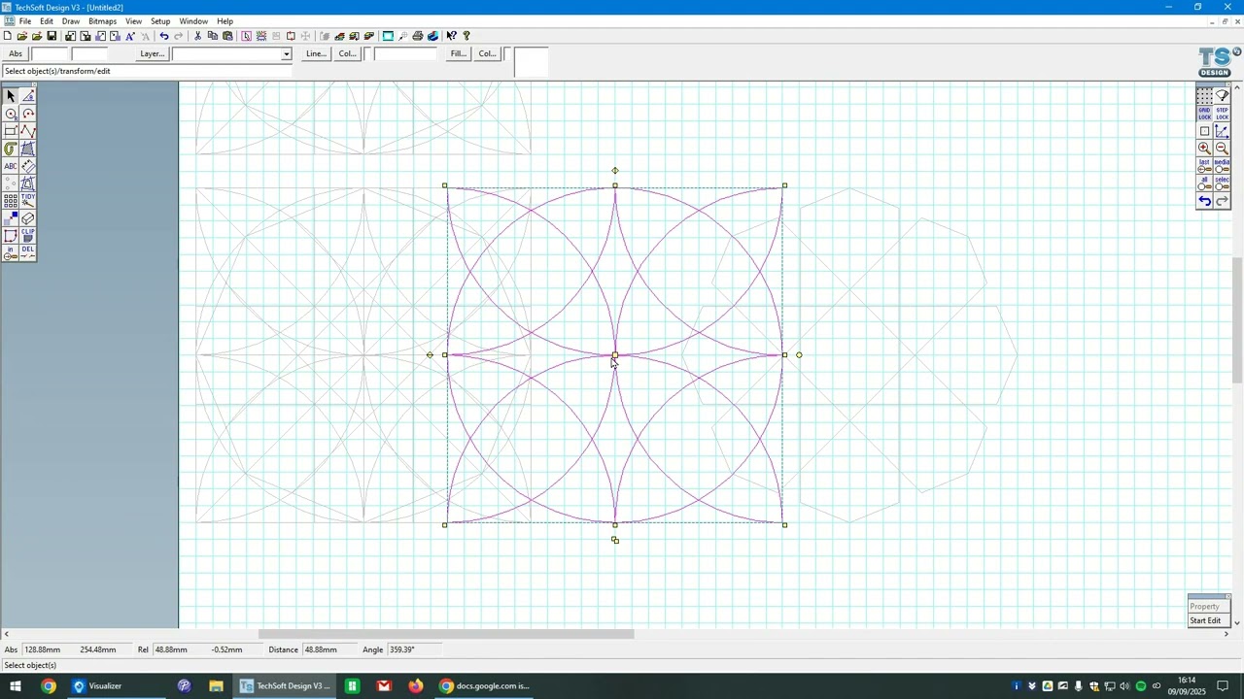The width and height of the screenshot is (1244, 699).
Task: Pick the circle by radius tool
Action: click(11, 114)
